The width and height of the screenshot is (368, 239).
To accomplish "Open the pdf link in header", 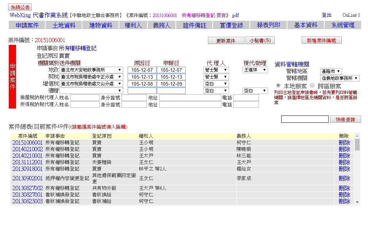I will point(235,15).
